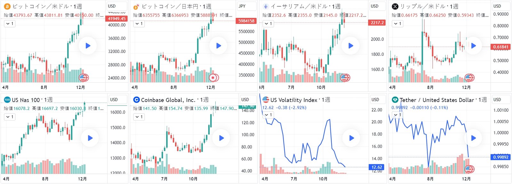Play the ビットコイン/米ドル chart
The image size is (512, 184).
pos(88,46)
